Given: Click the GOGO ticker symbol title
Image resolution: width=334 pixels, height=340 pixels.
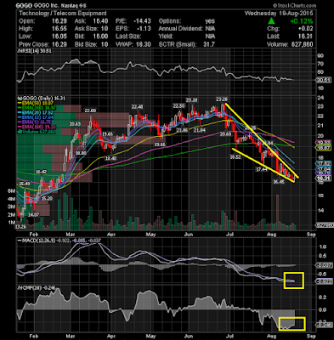Looking at the screenshot, I should tap(24, 5).
